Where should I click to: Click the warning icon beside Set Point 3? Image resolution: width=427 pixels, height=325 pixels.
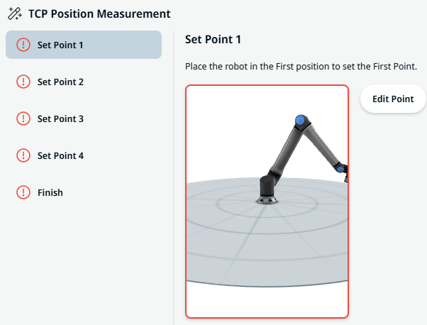click(23, 119)
